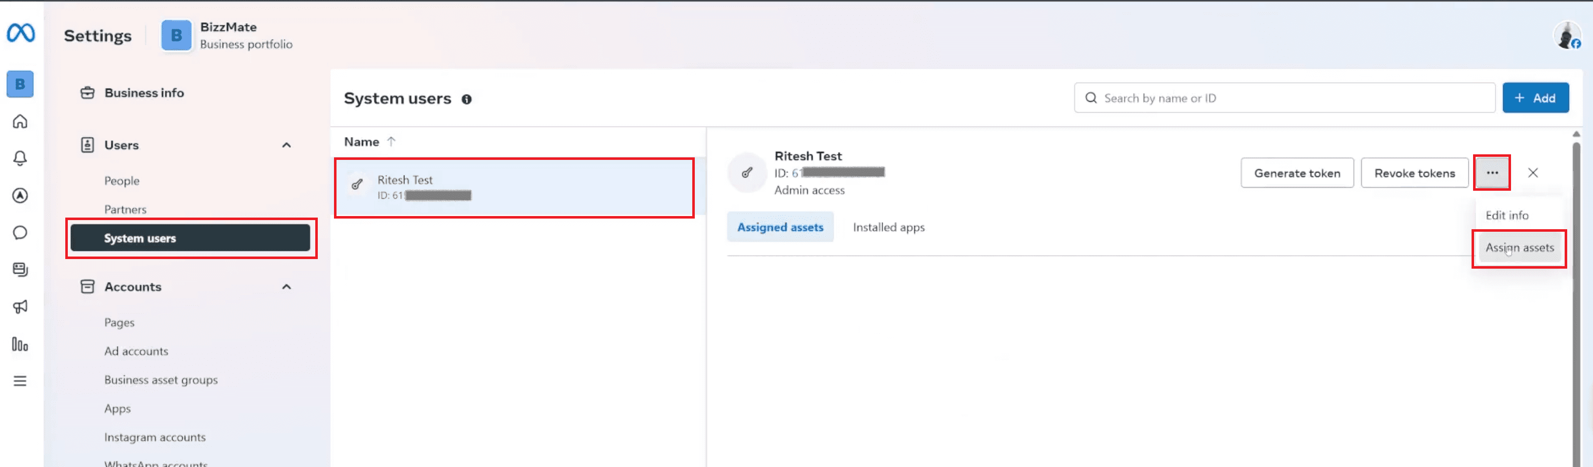
Task: Click the Name column header
Action: pos(361,142)
